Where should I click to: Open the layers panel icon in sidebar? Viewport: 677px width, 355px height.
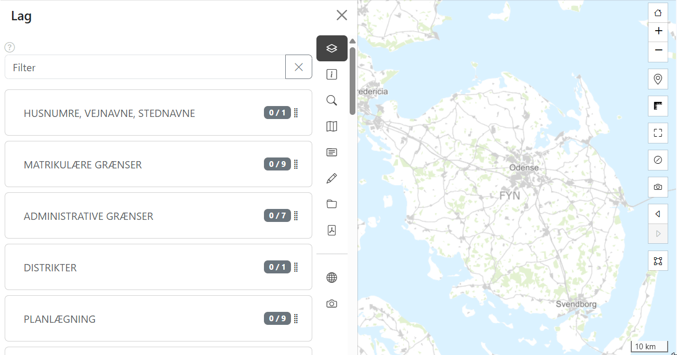pos(331,48)
